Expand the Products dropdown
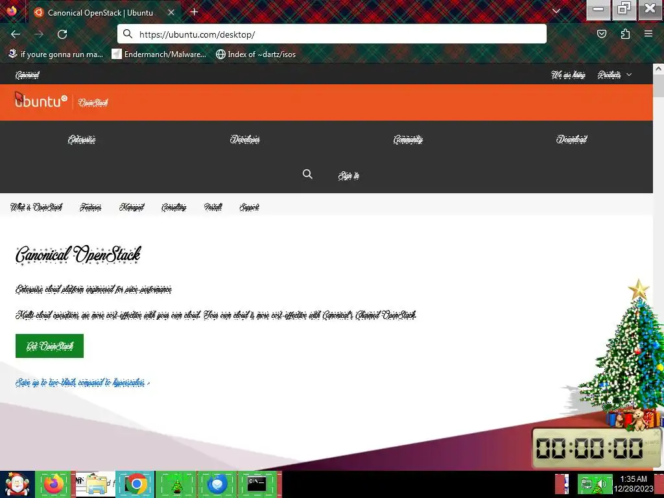Screen dimensions: 664x498 (615, 75)
